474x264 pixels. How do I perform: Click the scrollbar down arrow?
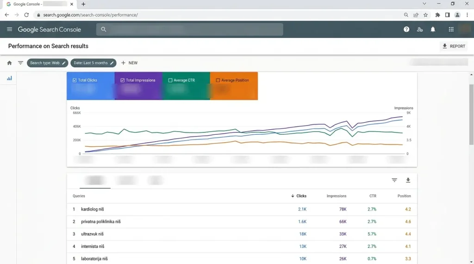coord(471,262)
